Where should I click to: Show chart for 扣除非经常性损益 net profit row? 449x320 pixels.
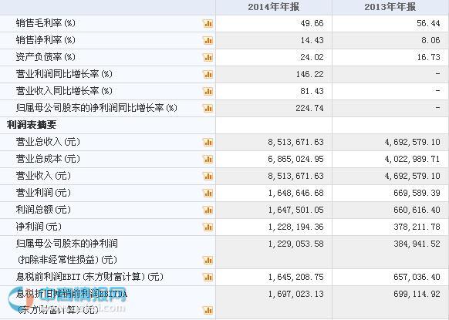208,260
